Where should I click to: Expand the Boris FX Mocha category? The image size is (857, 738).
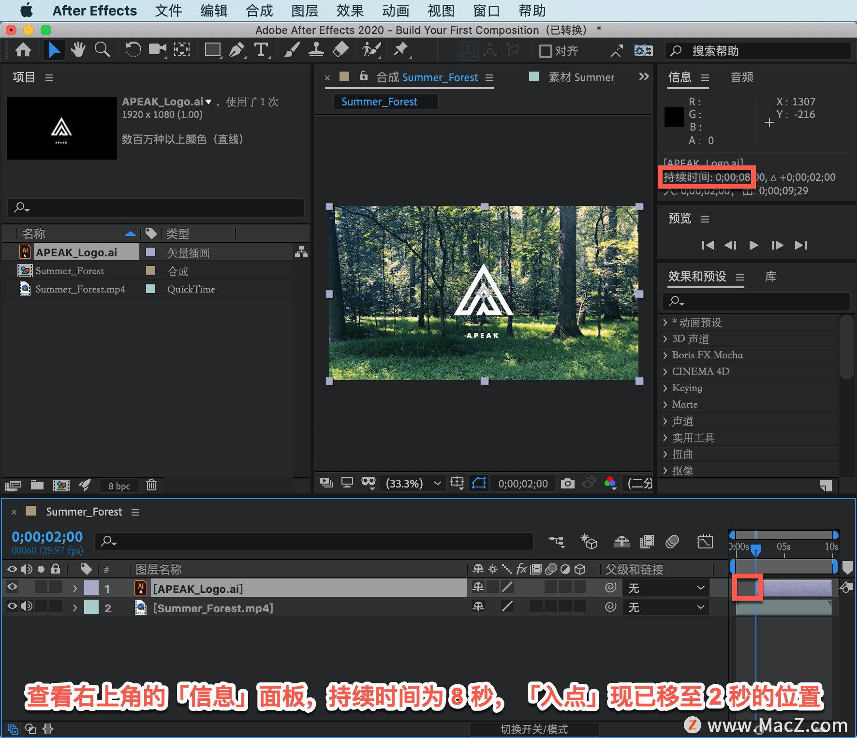665,355
